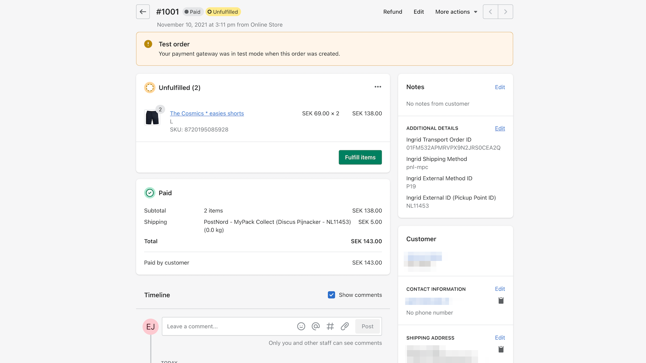
Task: Open the more options menu on Unfulfilled card
Action: 378,87
